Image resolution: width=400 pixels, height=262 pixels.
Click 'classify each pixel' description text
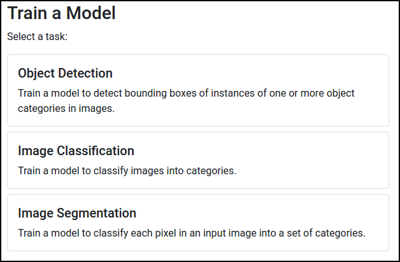tap(192, 233)
